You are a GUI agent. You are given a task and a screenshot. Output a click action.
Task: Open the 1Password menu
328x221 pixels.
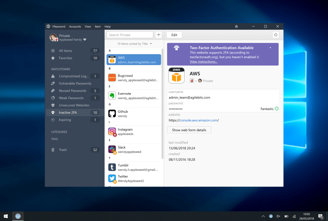tap(58, 26)
